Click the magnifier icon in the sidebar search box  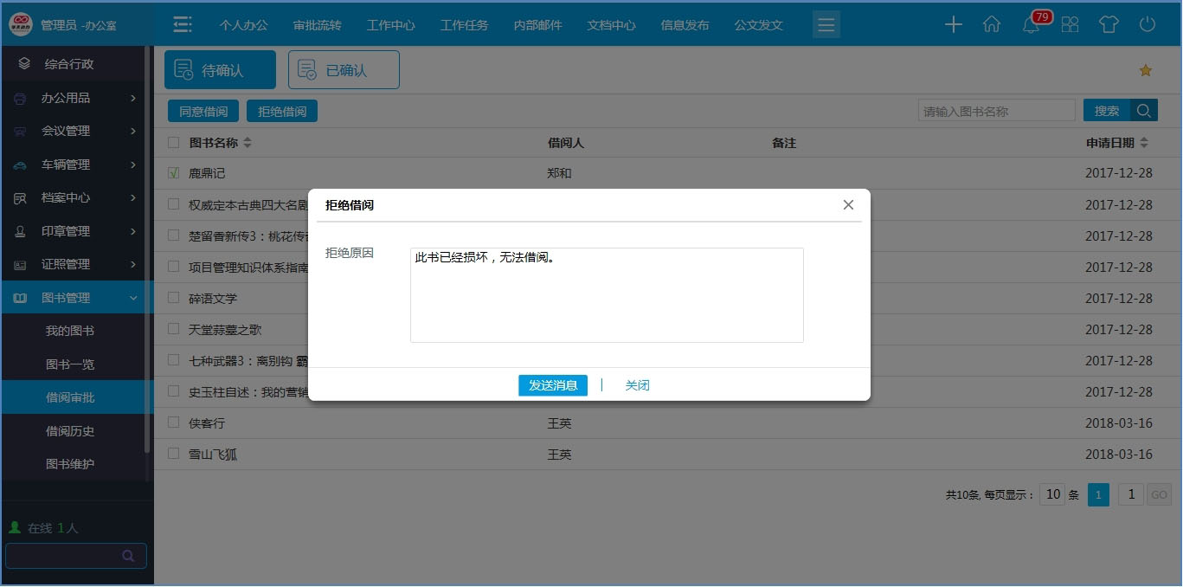(x=128, y=555)
